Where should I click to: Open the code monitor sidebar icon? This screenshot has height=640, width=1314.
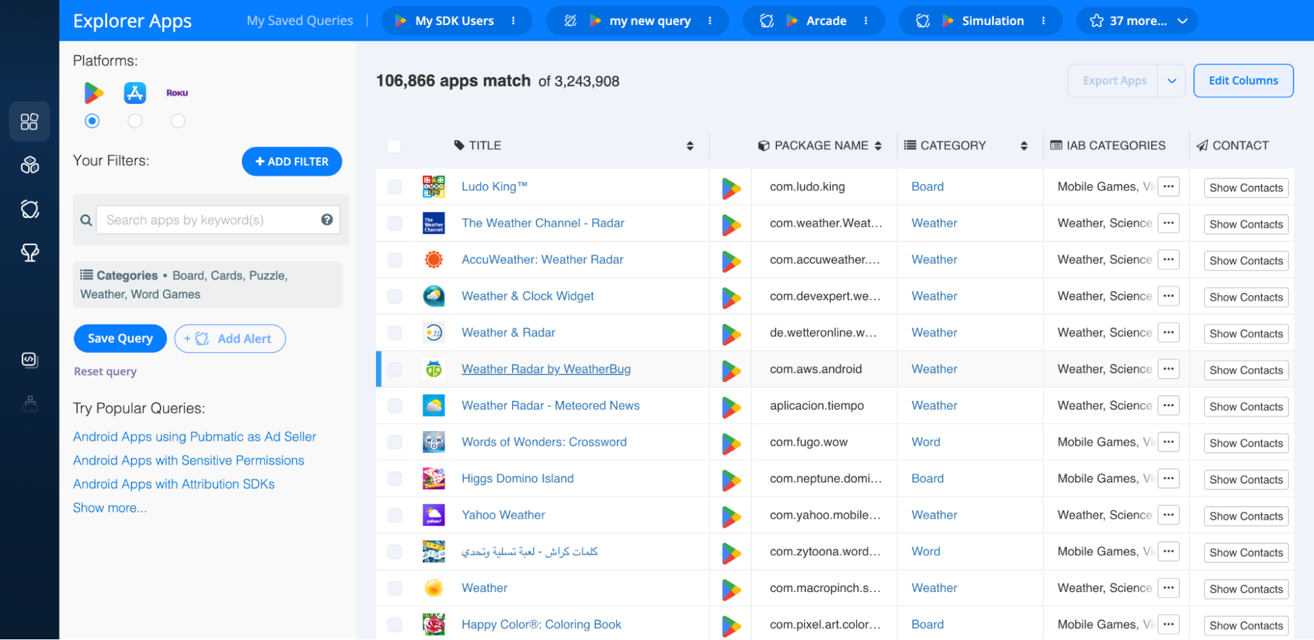pyautogui.click(x=30, y=360)
